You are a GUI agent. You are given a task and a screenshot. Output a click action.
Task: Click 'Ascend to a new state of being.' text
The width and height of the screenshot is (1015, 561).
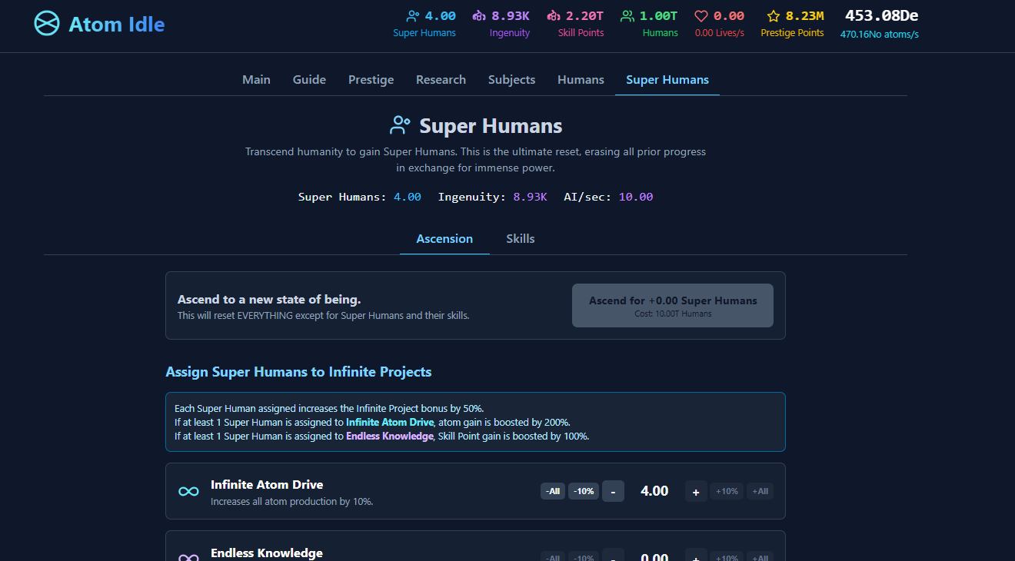tap(269, 300)
